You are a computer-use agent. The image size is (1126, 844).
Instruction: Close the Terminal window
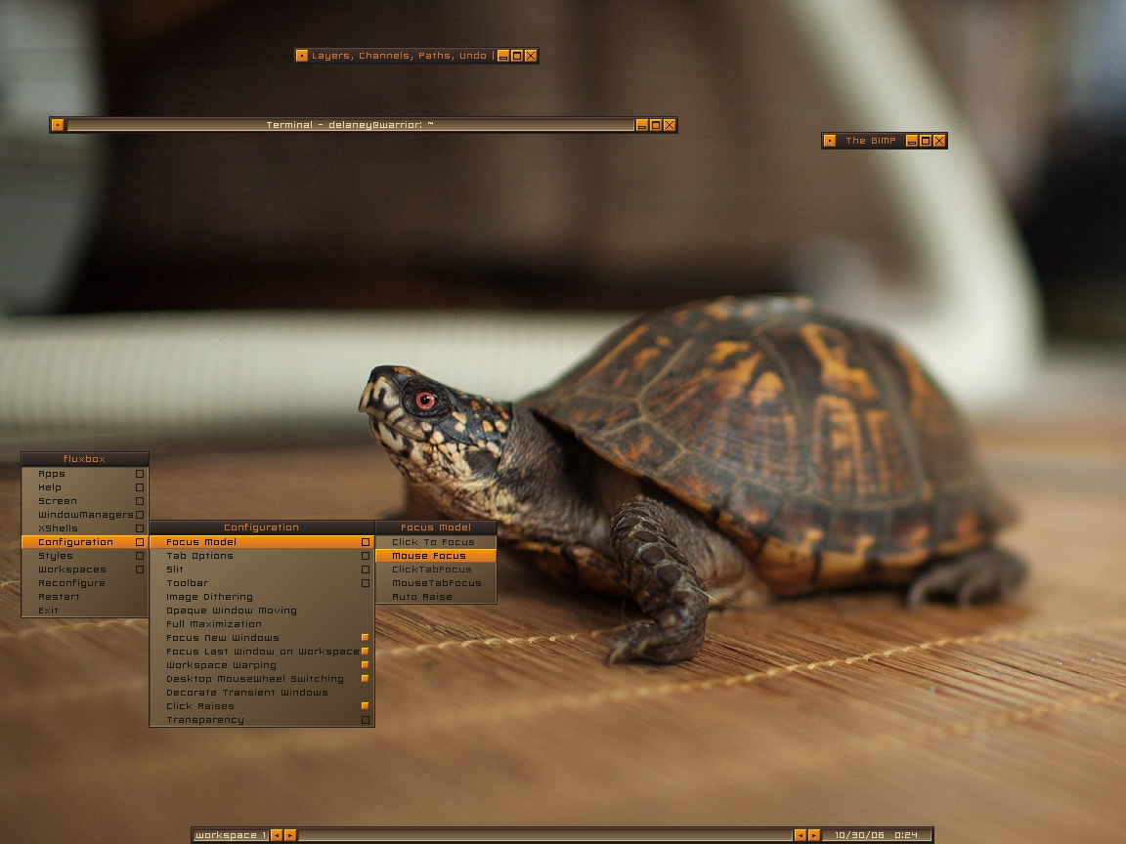pos(670,125)
